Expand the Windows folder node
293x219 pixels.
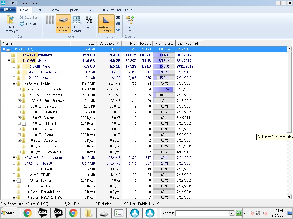[x=9, y=55]
